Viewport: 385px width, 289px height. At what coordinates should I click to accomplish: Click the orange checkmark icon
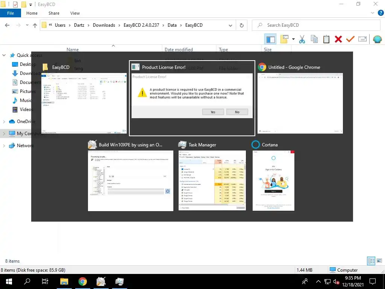350,39
